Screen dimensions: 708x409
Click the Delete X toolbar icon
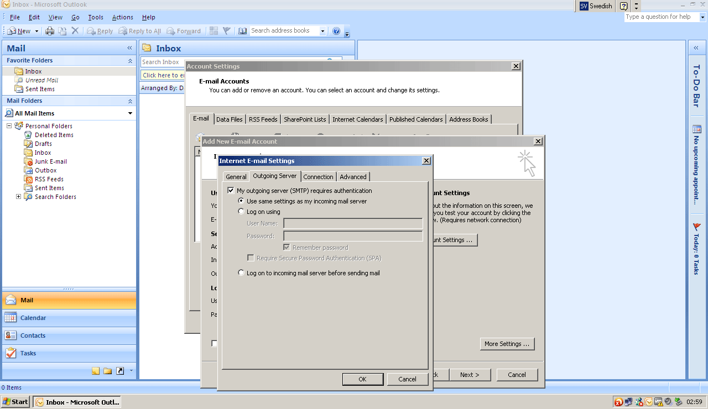tap(75, 31)
